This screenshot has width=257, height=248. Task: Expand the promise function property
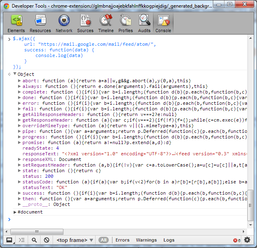coord(19,142)
